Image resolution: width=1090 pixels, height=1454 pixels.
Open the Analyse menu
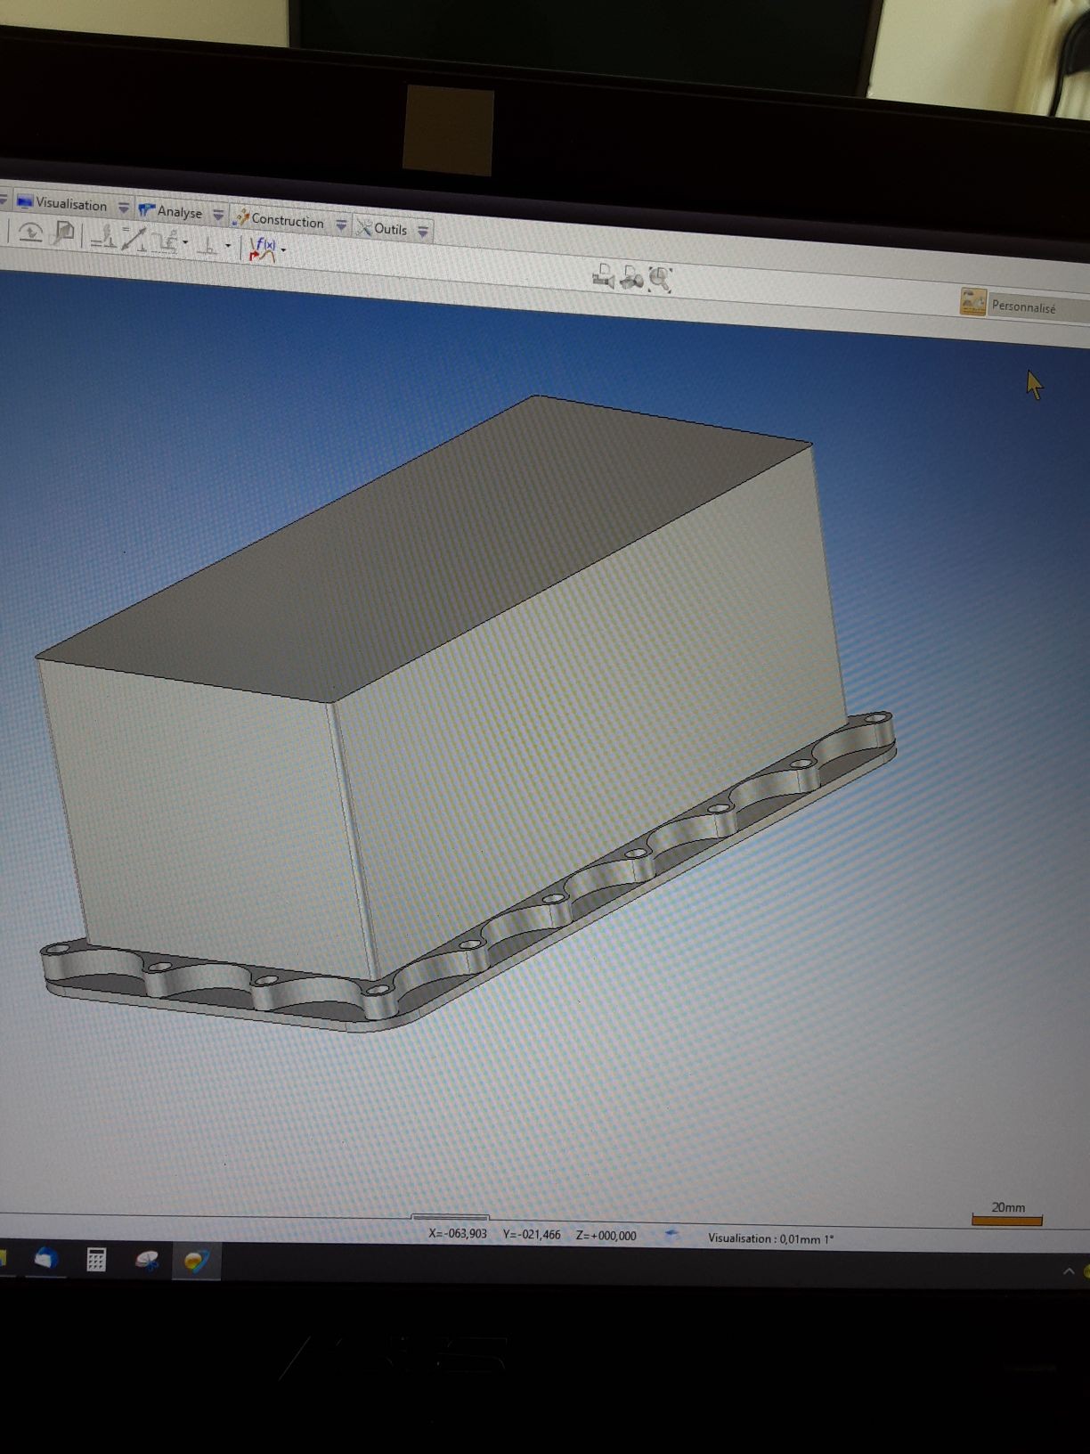(x=171, y=211)
